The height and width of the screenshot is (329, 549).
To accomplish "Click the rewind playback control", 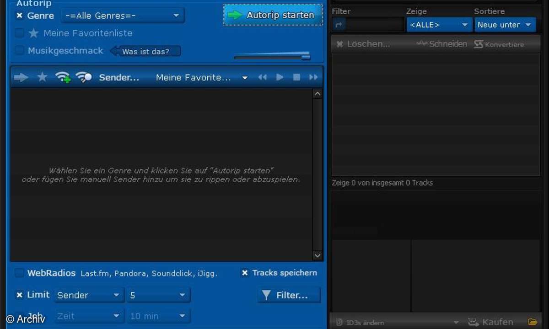I will pos(262,78).
